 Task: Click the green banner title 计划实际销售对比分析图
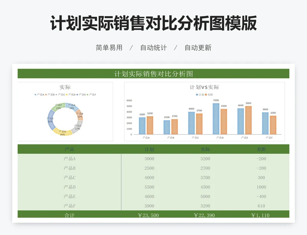point(153,74)
